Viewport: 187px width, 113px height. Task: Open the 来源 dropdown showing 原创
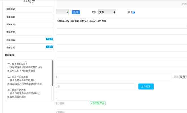(x=183, y=77)
